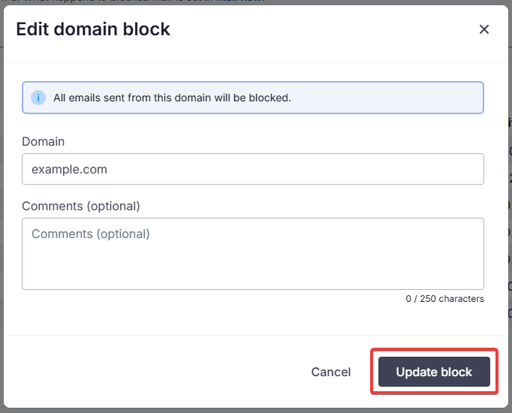The height and width of the screenshot is (413, 512).
Task: Click the All emails sent from domain notice
Action: click(x=172, y=98)
